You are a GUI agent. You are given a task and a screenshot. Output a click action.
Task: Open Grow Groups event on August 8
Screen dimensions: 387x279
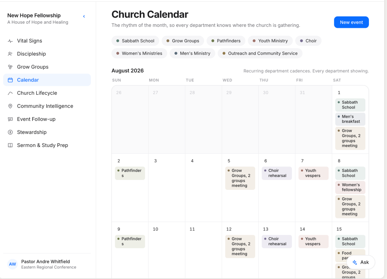(350, 207)
